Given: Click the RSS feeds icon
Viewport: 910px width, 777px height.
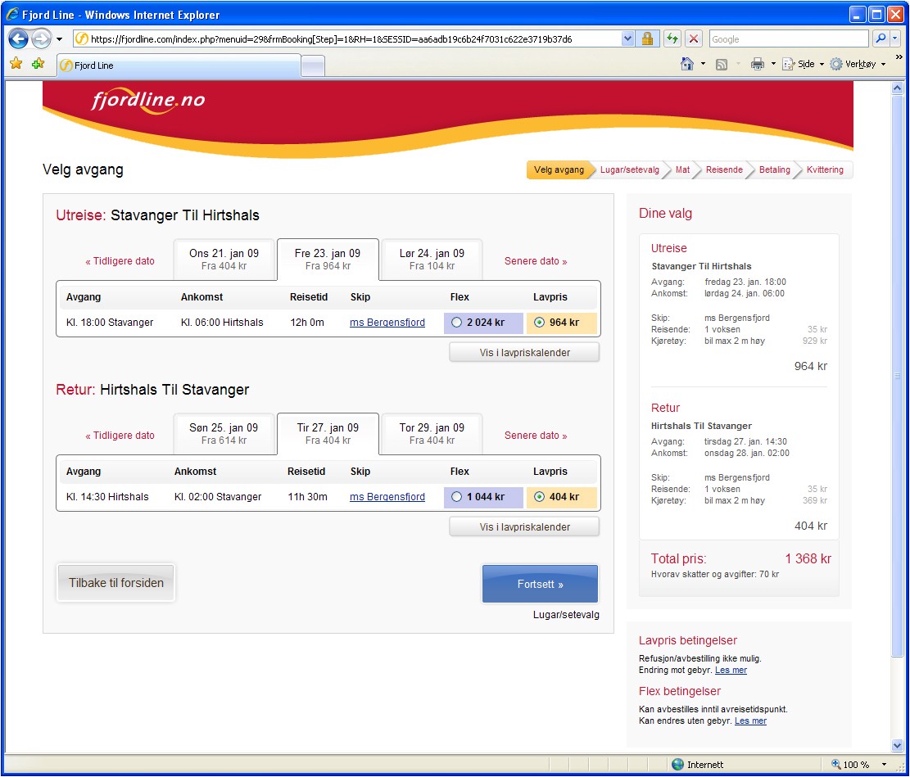Looking at the screenshot, I should point(722,65).
